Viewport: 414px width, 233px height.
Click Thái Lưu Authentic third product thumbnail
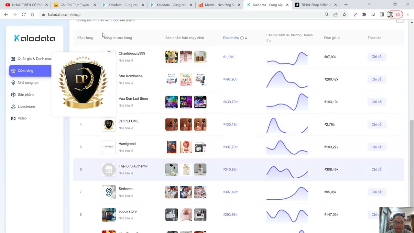200,169
